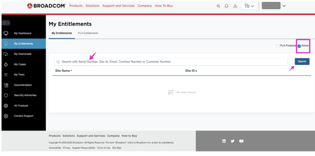Click the grayed-out user name box

[271, 6]
